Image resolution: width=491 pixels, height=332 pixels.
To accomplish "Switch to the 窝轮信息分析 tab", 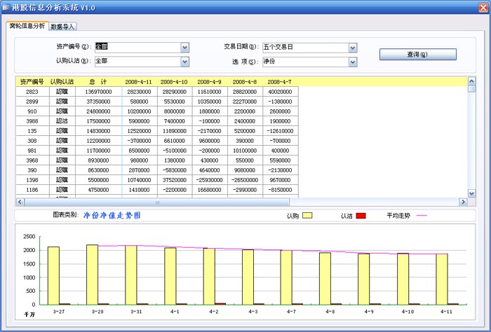I will click(27, 26).
